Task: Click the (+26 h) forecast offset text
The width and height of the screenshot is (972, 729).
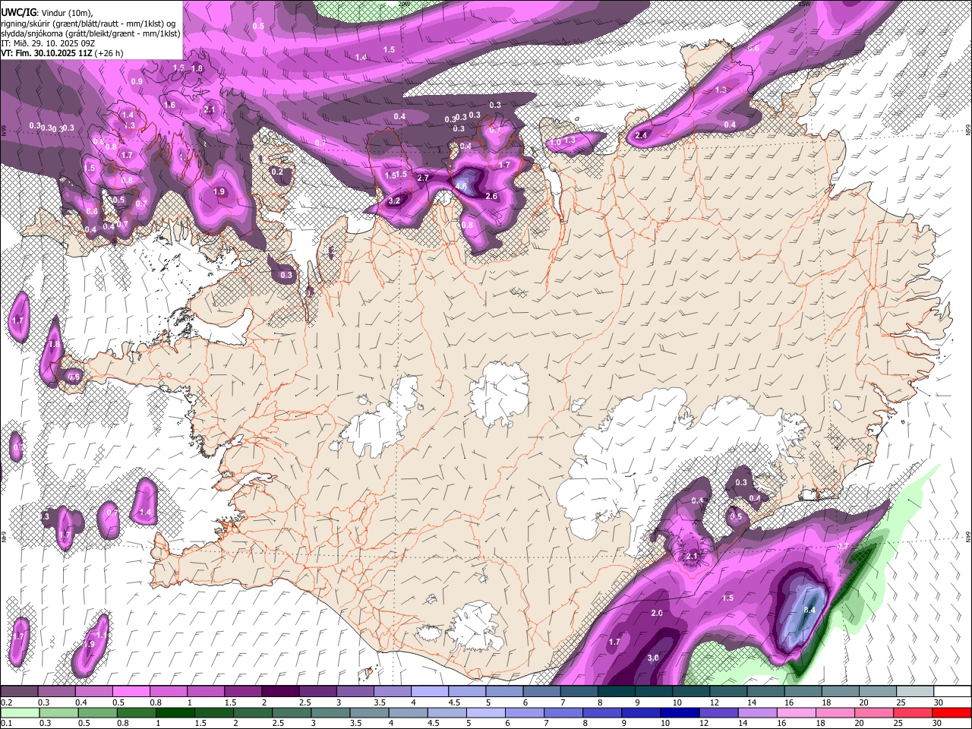Action: [109, 53]
